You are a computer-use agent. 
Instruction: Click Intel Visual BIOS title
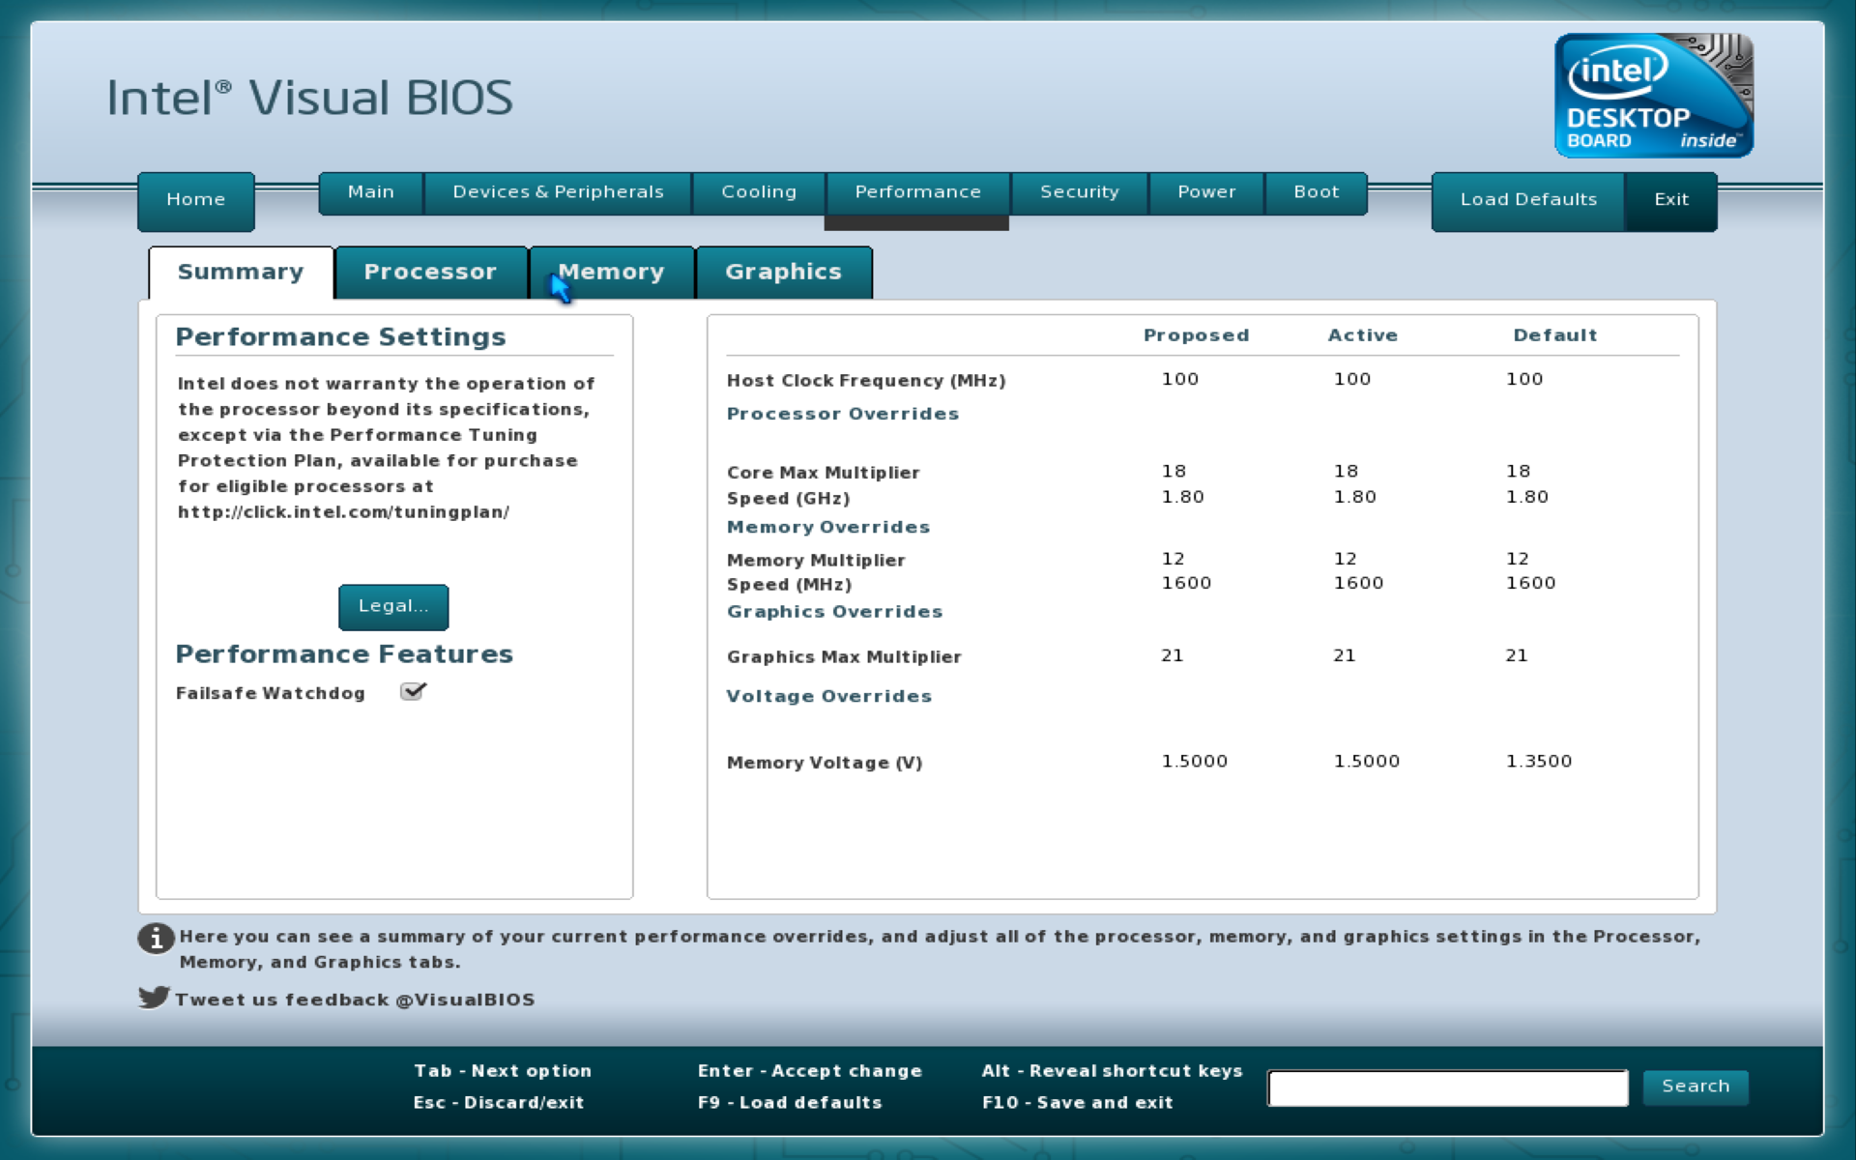coord(310,98)
